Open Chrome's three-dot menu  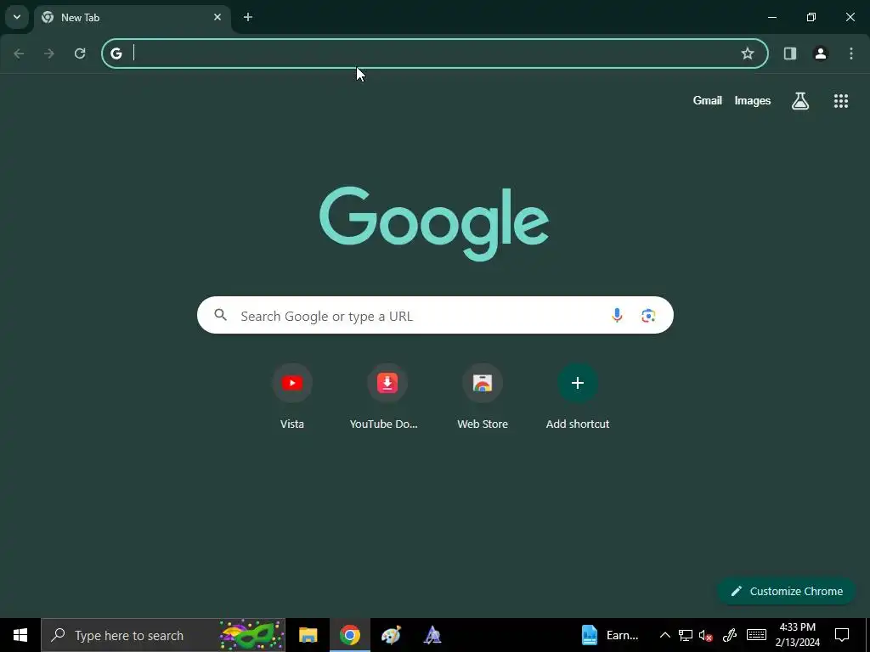coord(851,53)
